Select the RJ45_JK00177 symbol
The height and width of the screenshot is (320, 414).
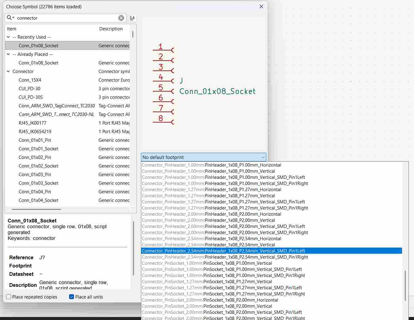coord(68,123)
